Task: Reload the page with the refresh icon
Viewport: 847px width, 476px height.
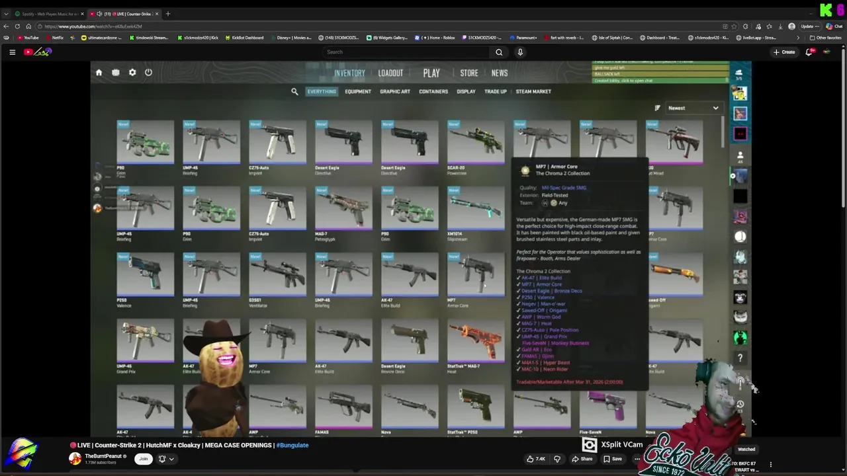Action: point(17,26)
